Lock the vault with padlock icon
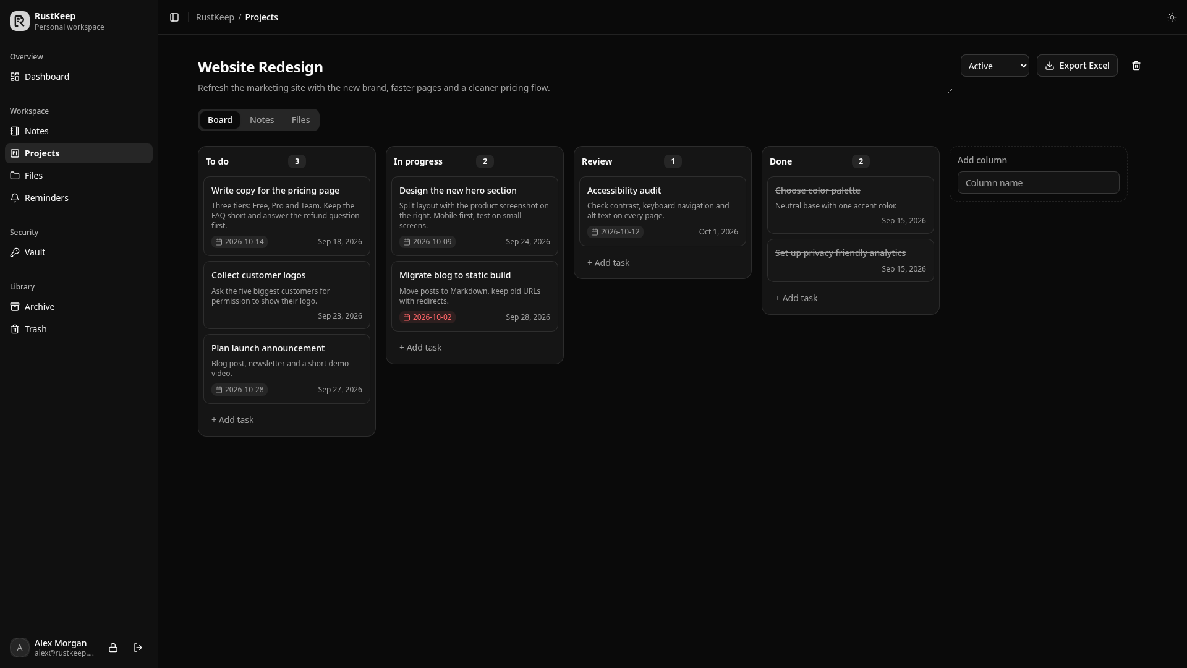Screen dimensions: 1187x668 coord(113,648)
